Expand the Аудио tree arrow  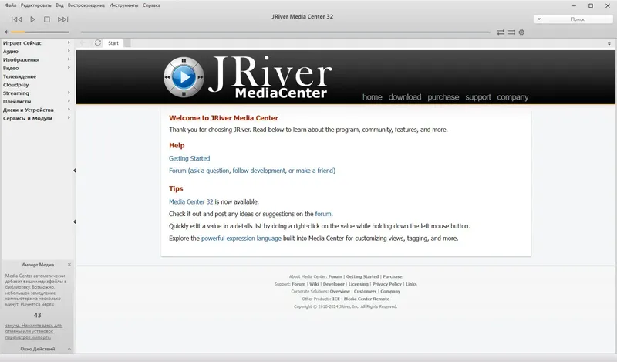(x=69, y=51)
